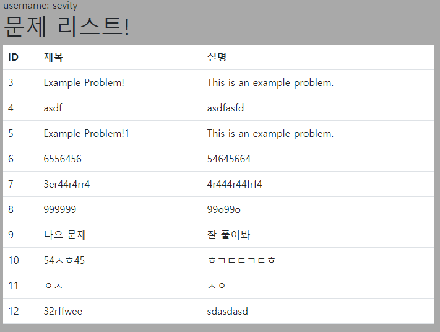
Task: Click ID cell '6'
Action: pyautogui.click(x=11, y=159)
